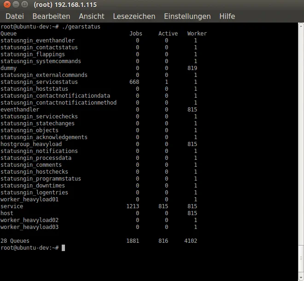Click the statusngin_flappings queue name
Screen dimensions: 304x281
[x=33, y=54]
